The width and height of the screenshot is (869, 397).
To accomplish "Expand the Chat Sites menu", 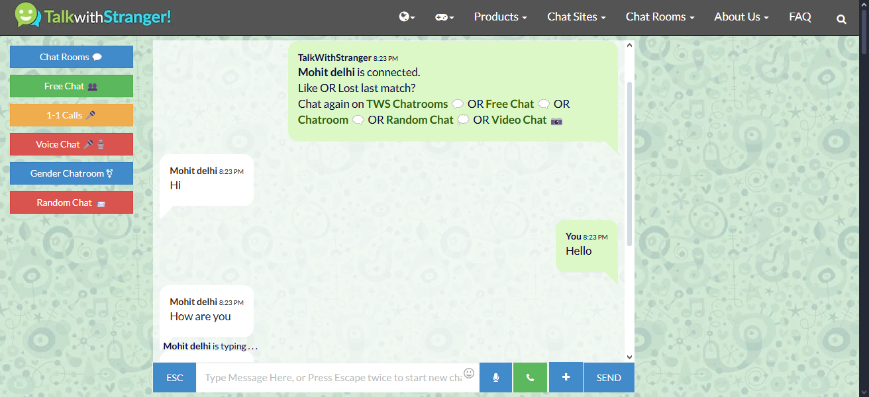I will click(x=576, y=17).
